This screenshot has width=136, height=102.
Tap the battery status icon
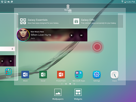pyautogui.click(x=125, y=2)
